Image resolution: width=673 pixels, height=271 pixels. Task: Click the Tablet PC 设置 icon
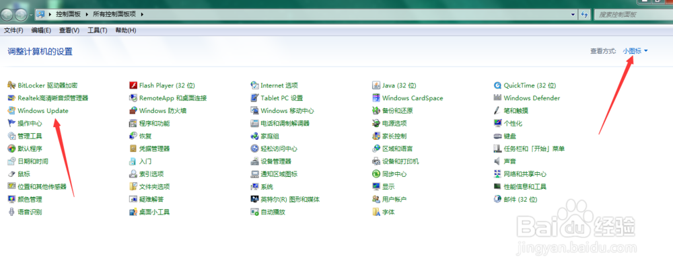[x=254, y=98]
